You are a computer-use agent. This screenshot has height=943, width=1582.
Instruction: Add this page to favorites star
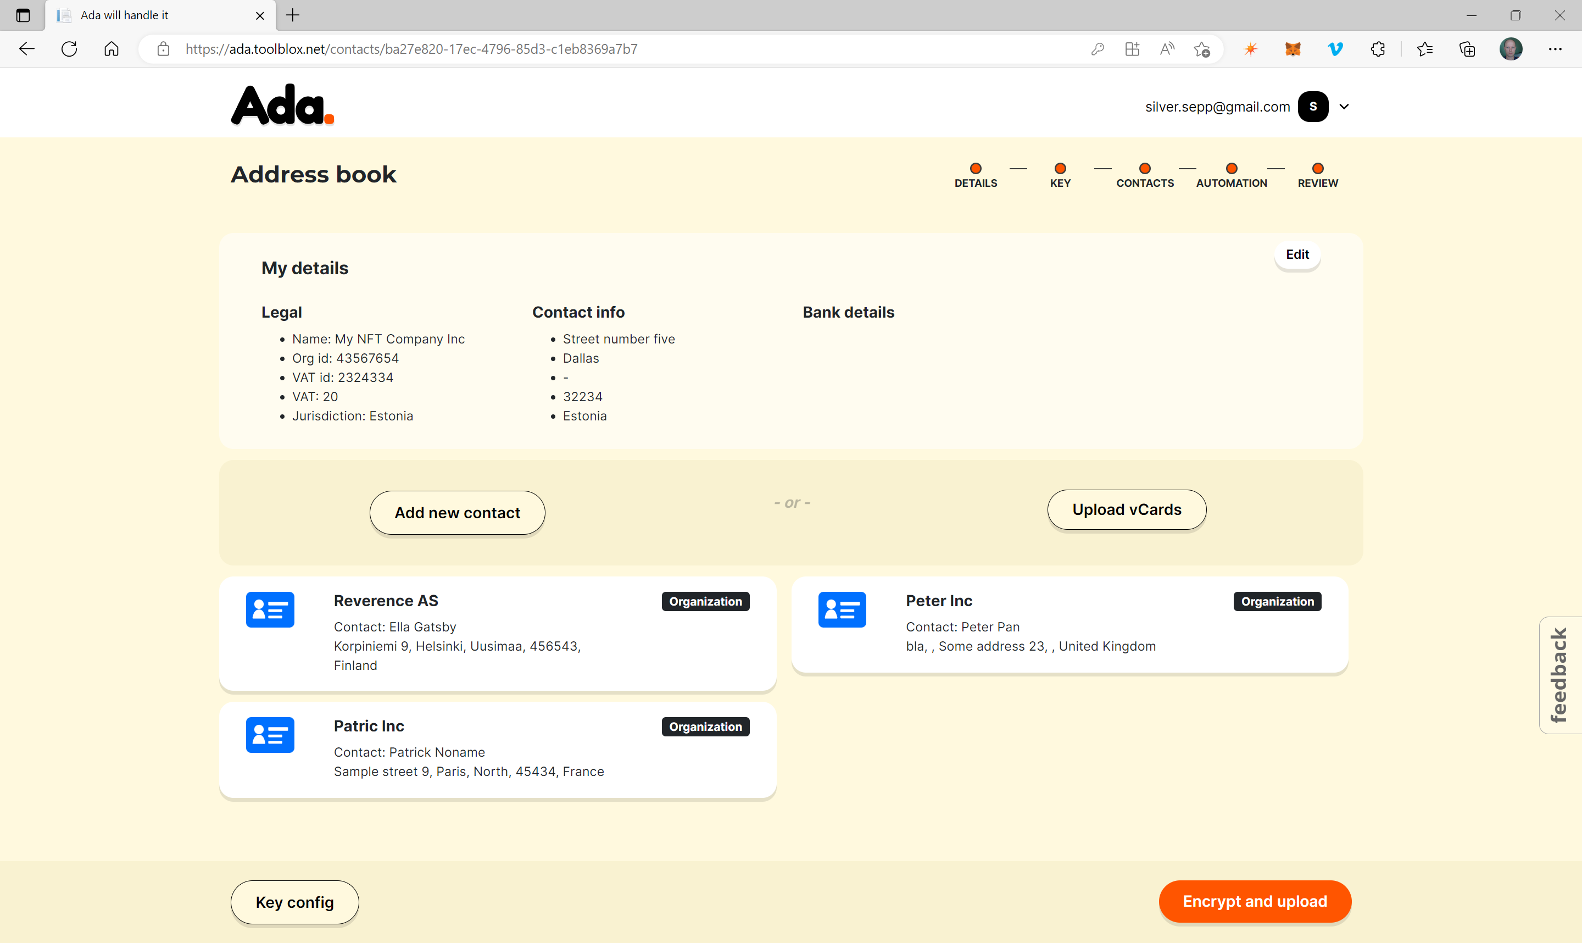point(1201,49)
